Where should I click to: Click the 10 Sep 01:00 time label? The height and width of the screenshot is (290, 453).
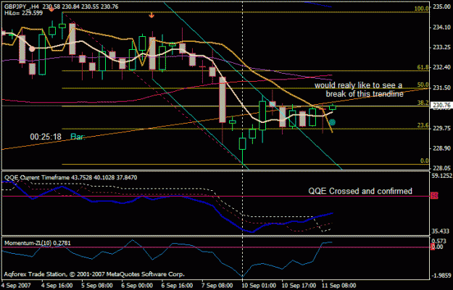(x=259, y=286)
